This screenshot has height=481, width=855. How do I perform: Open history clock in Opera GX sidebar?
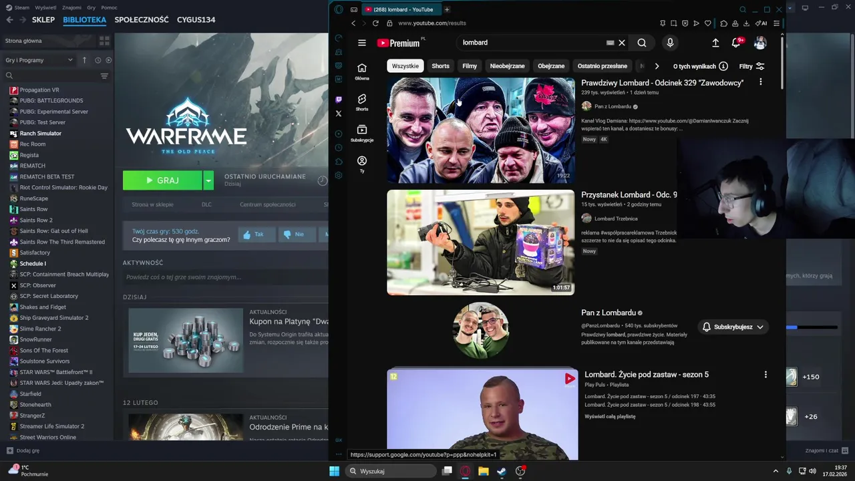click(339, 148)
